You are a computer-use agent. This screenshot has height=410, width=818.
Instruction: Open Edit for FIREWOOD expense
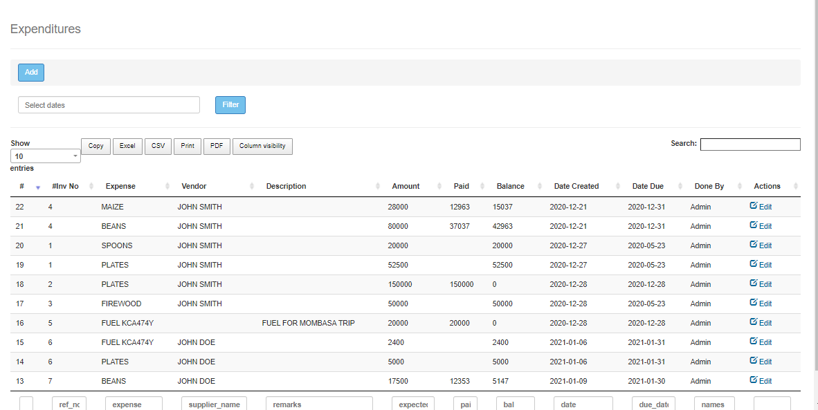pyautogui.click(x=760, y=304)
